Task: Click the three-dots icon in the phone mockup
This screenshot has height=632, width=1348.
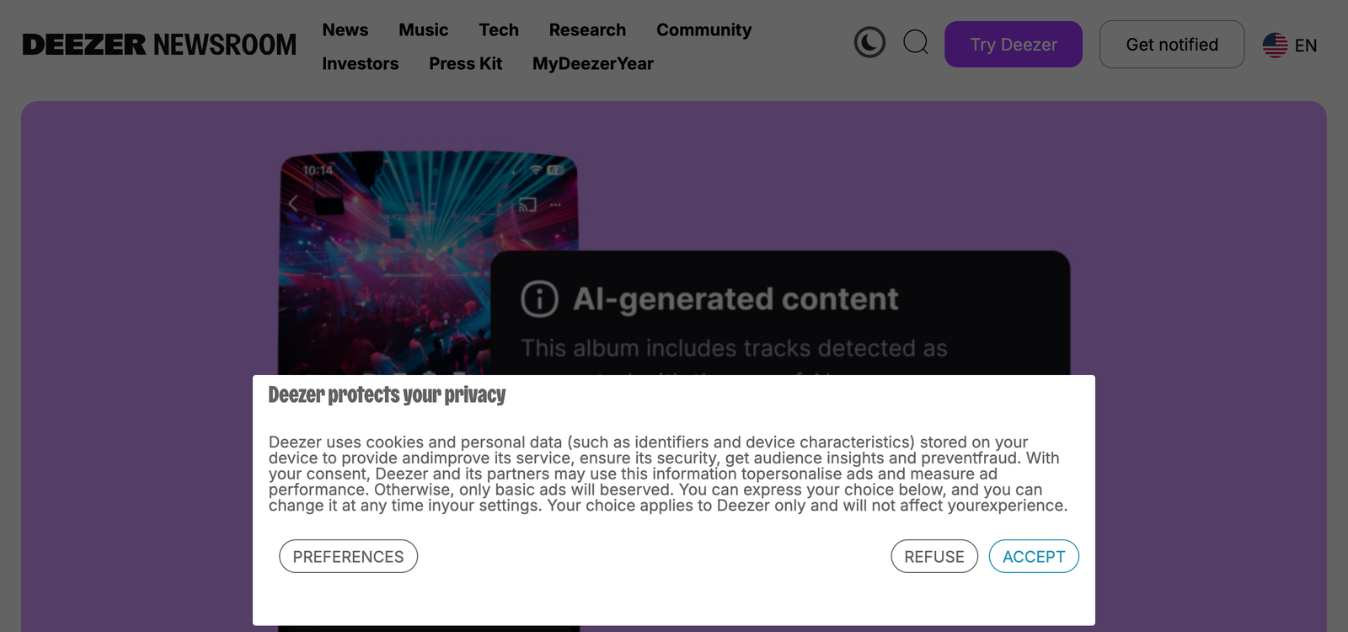Action: pos(555,205)
